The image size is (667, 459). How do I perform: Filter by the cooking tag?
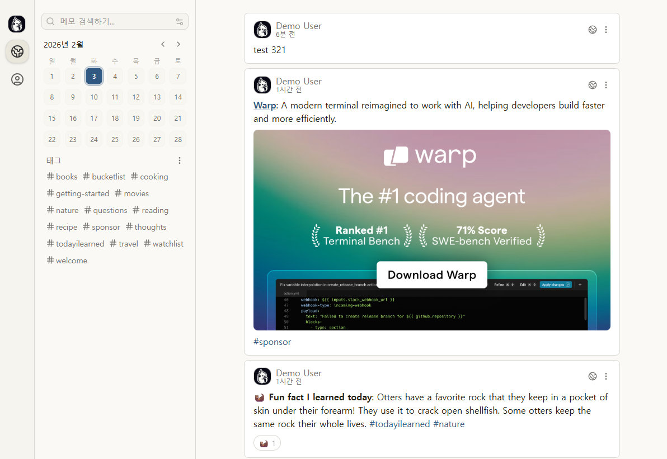coord(149,177)
